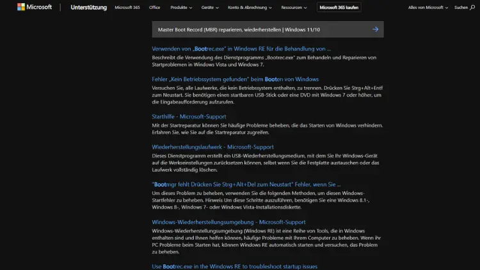Open Office menu item
The width and height of the screenshot is (480, 270).
pyautogui.click(x=155, y=7)
